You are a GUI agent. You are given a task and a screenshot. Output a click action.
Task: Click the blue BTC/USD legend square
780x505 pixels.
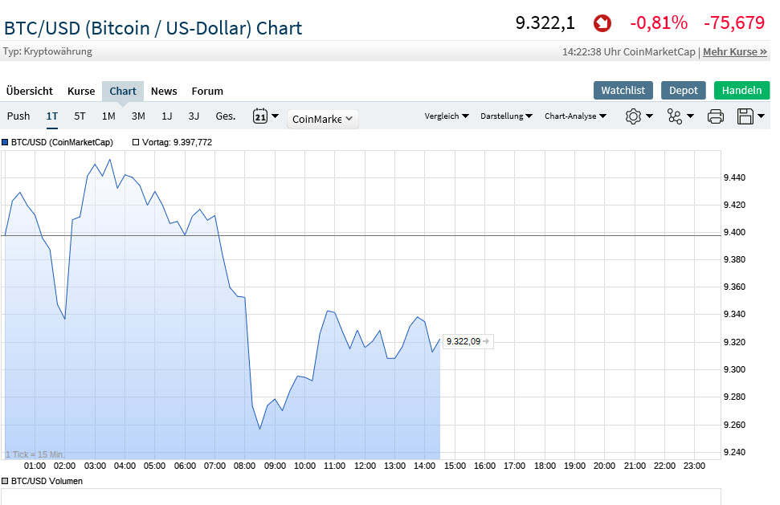point(6,142)
